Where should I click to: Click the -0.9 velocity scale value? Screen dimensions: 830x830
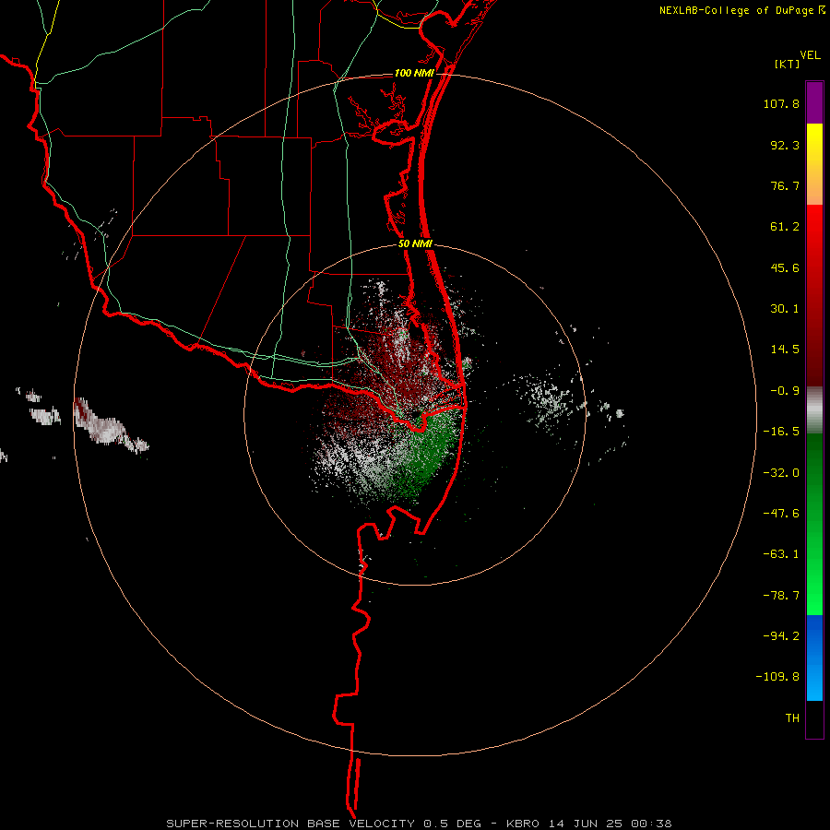pyautogui.click(x=785, y=391)
